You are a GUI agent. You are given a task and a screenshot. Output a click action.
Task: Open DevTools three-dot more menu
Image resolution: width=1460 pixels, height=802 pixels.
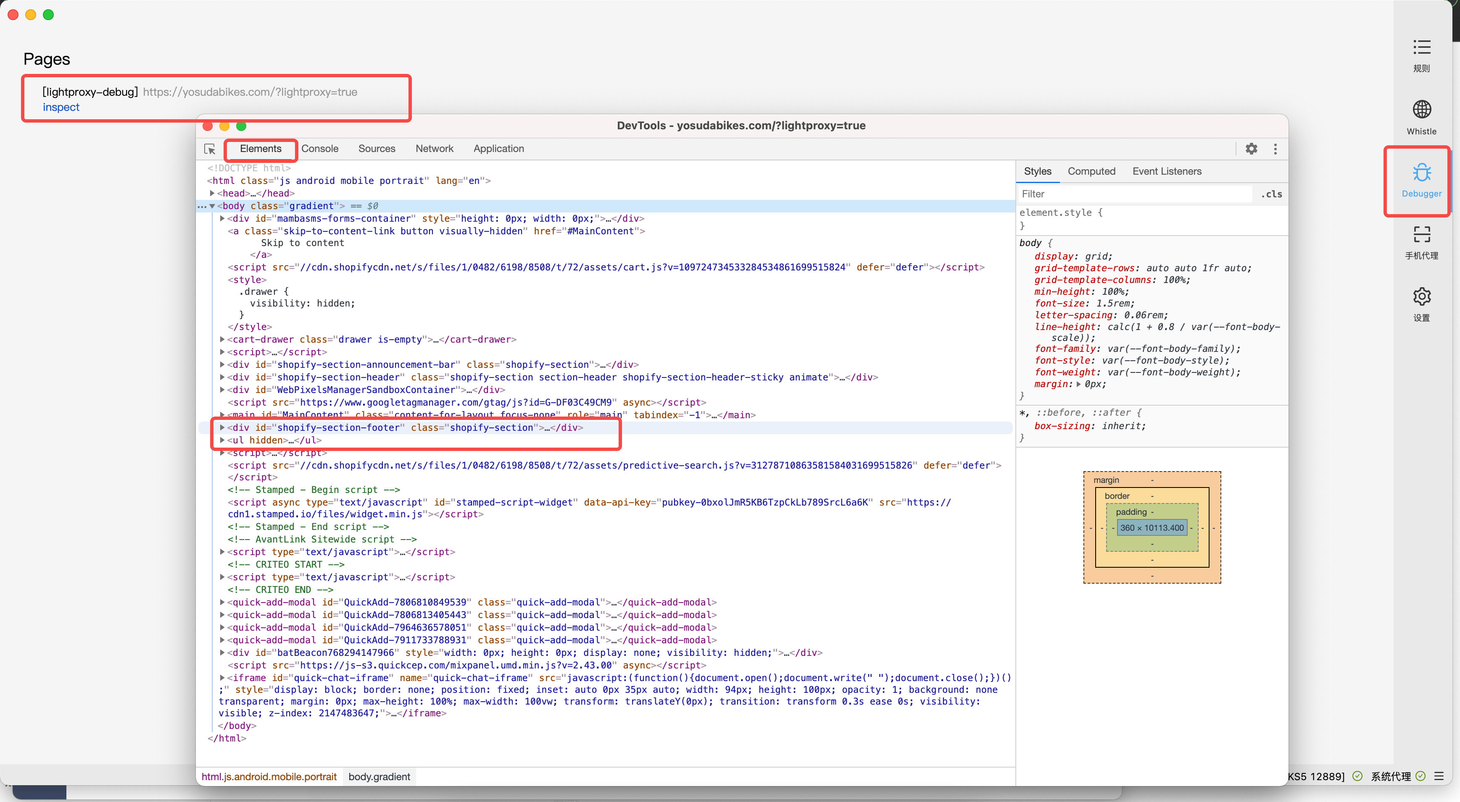tap(1275, 148)
